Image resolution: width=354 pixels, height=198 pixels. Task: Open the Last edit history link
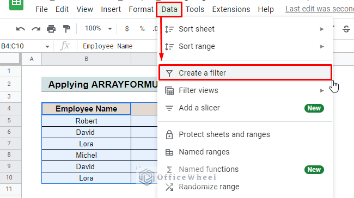pos(320,9)
